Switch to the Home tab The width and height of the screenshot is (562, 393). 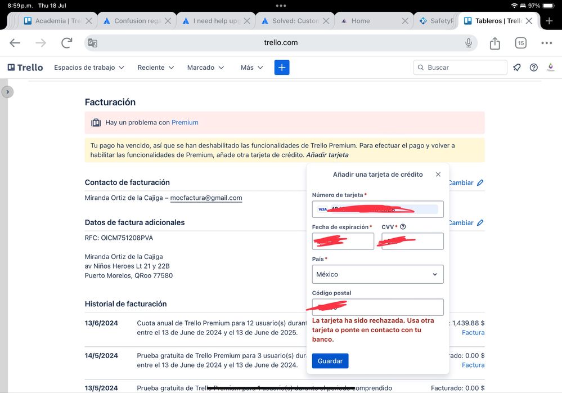(x=374, y=21)
